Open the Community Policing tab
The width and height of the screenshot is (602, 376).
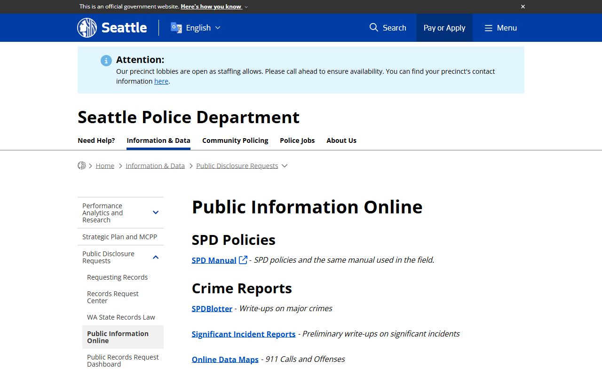(235, 141)
